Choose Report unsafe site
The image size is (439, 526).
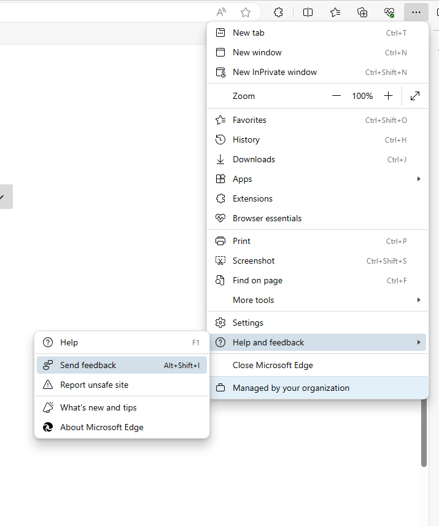(x=122, y=385)
